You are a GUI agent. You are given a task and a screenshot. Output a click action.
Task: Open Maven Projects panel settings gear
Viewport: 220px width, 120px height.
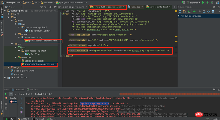coord(214,7)
